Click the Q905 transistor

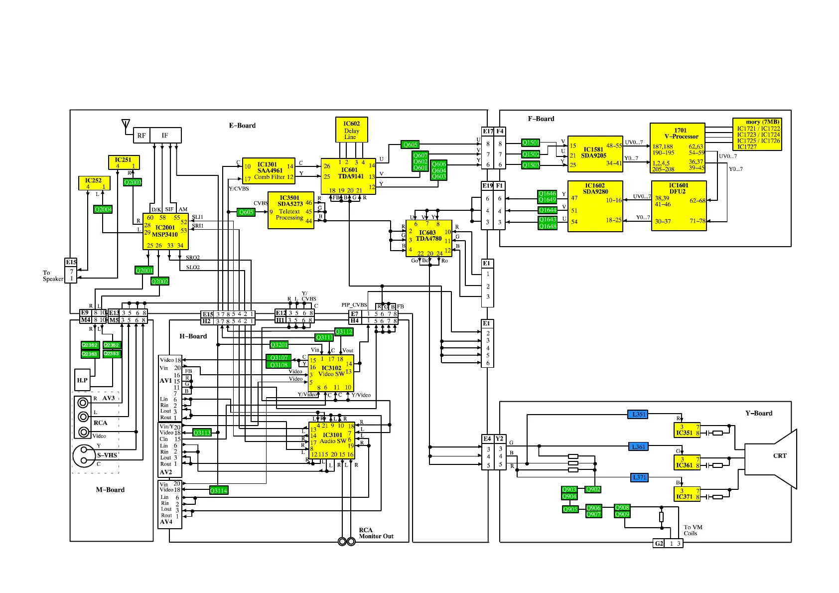570,509
